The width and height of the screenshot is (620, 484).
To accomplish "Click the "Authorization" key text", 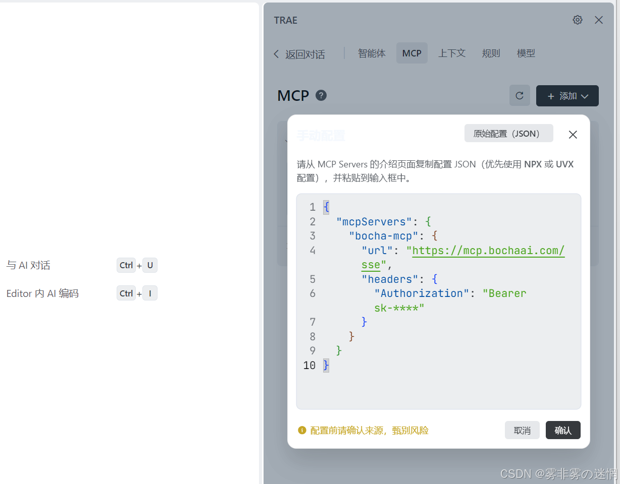I will pyautogui.click(x=422, y=293).
